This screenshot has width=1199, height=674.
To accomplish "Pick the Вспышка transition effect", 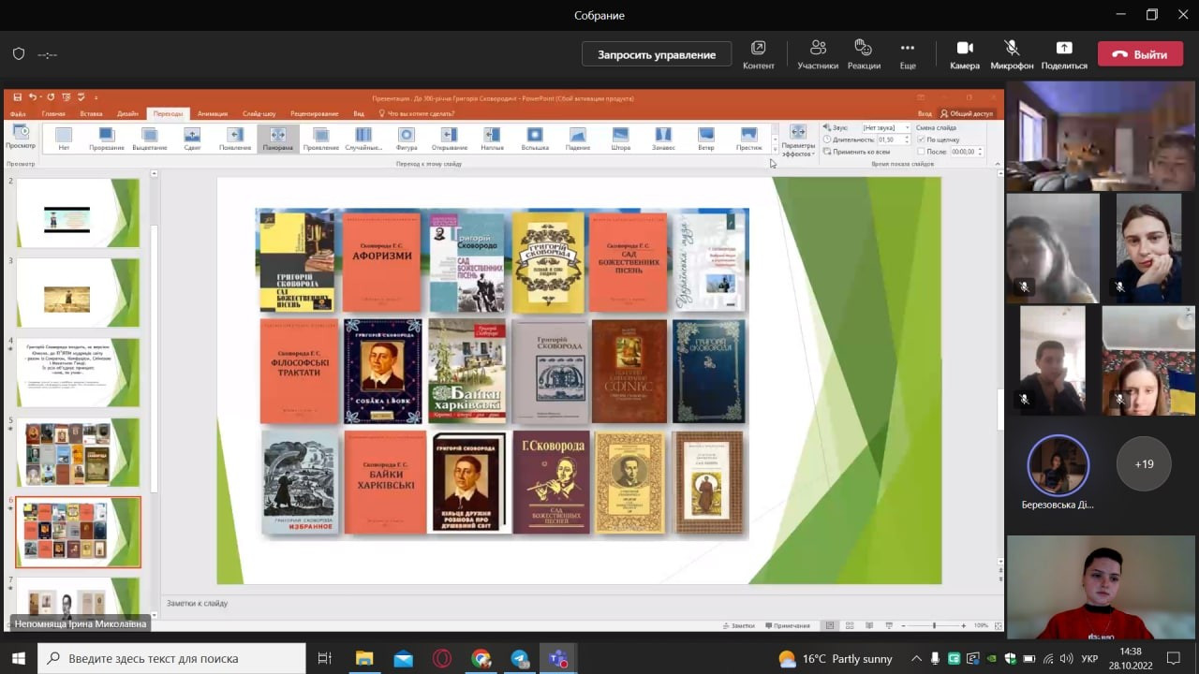I will (535, 139).
